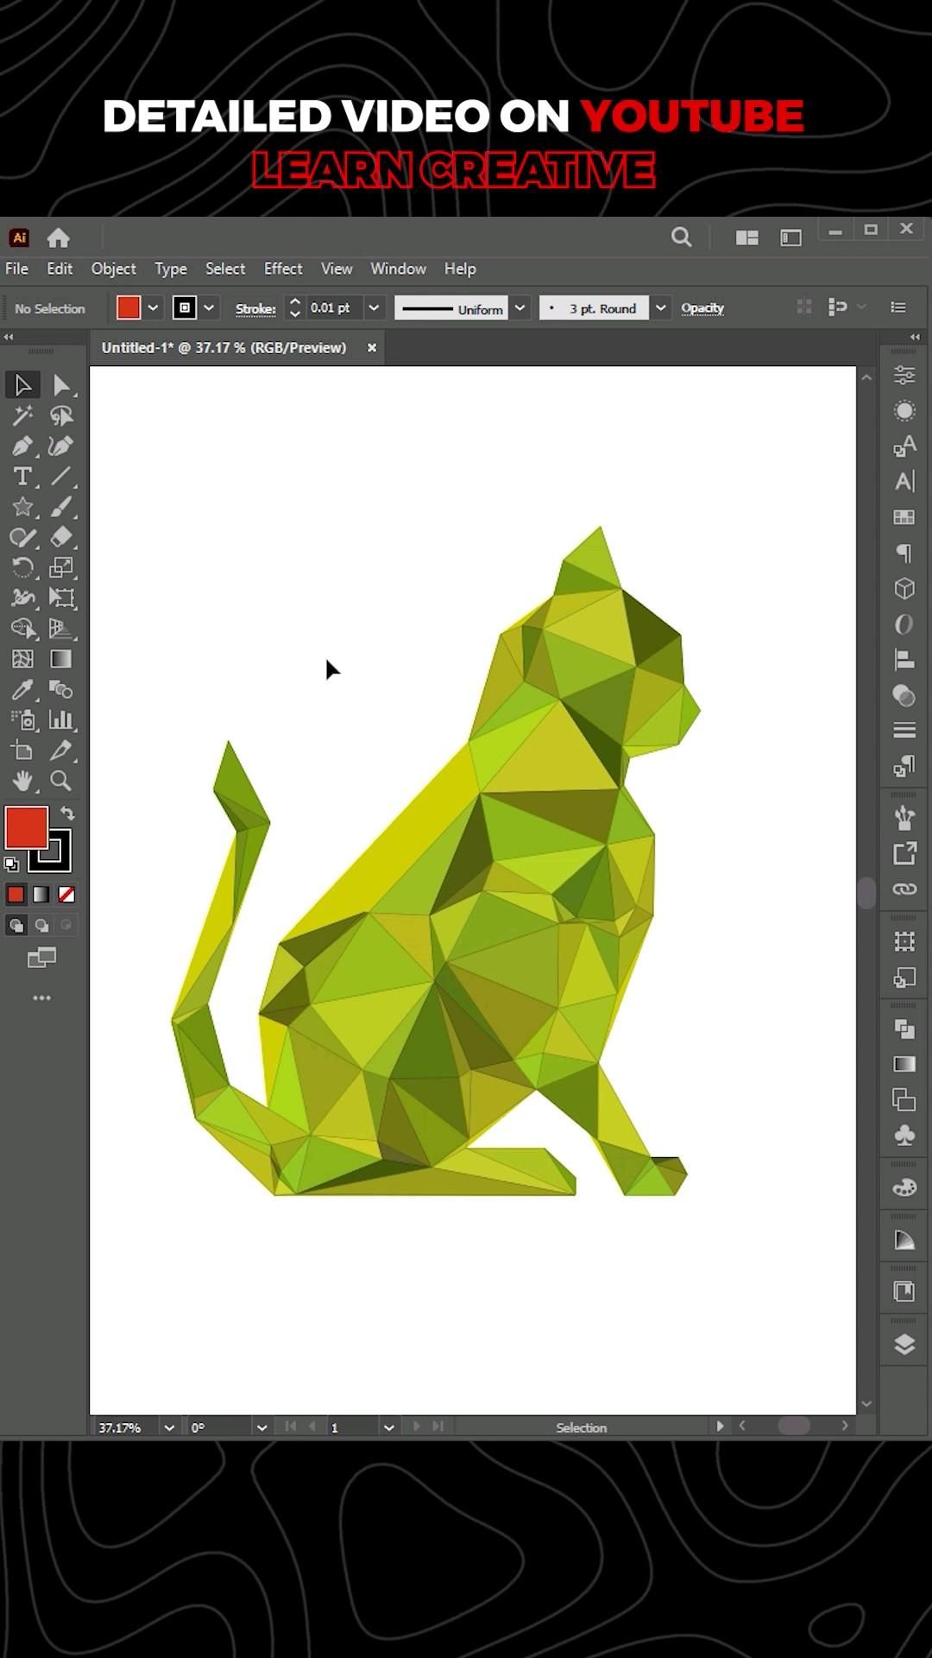Open the Select menu

point(225,269)
